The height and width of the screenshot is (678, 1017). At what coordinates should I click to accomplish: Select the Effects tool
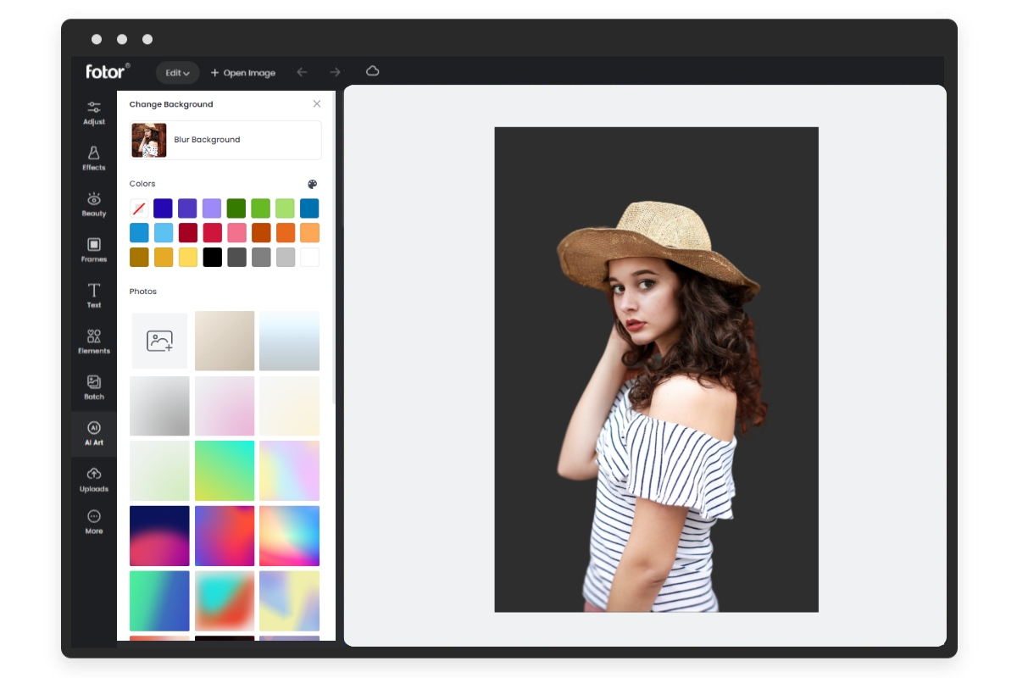93,159
